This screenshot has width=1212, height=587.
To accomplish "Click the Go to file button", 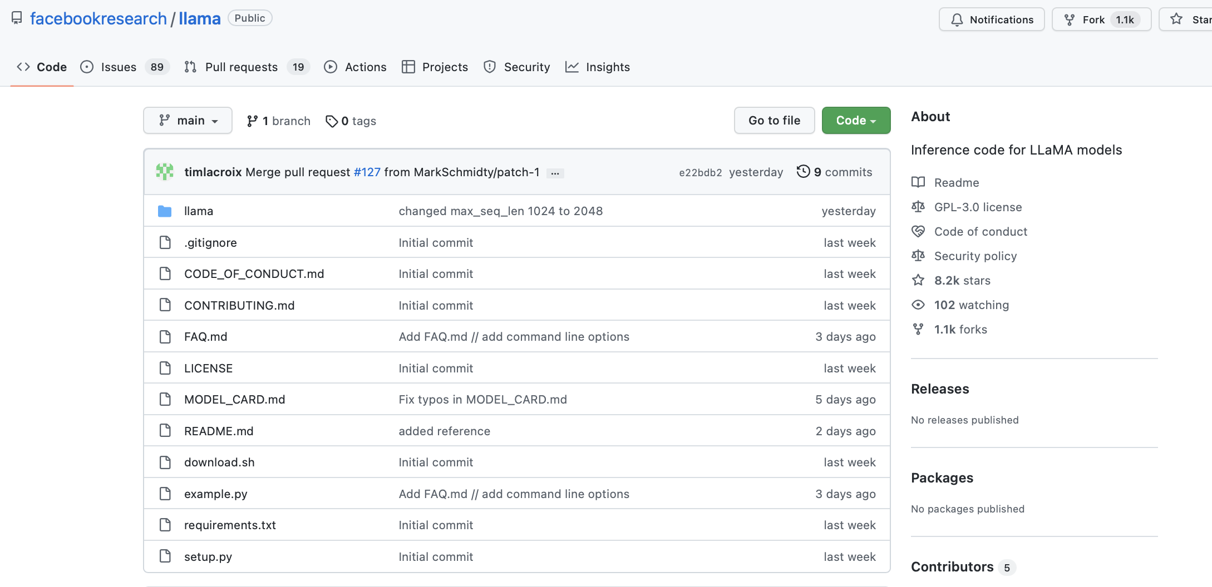I will tap(774, 120).
